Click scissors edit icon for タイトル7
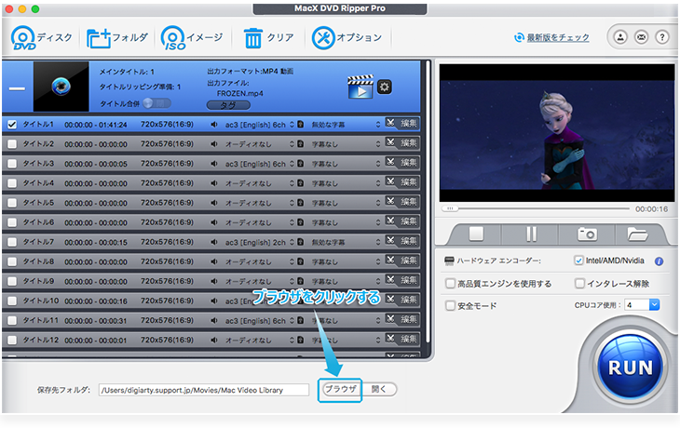Screen dimensions: 680x428 (x=390, y=240)
